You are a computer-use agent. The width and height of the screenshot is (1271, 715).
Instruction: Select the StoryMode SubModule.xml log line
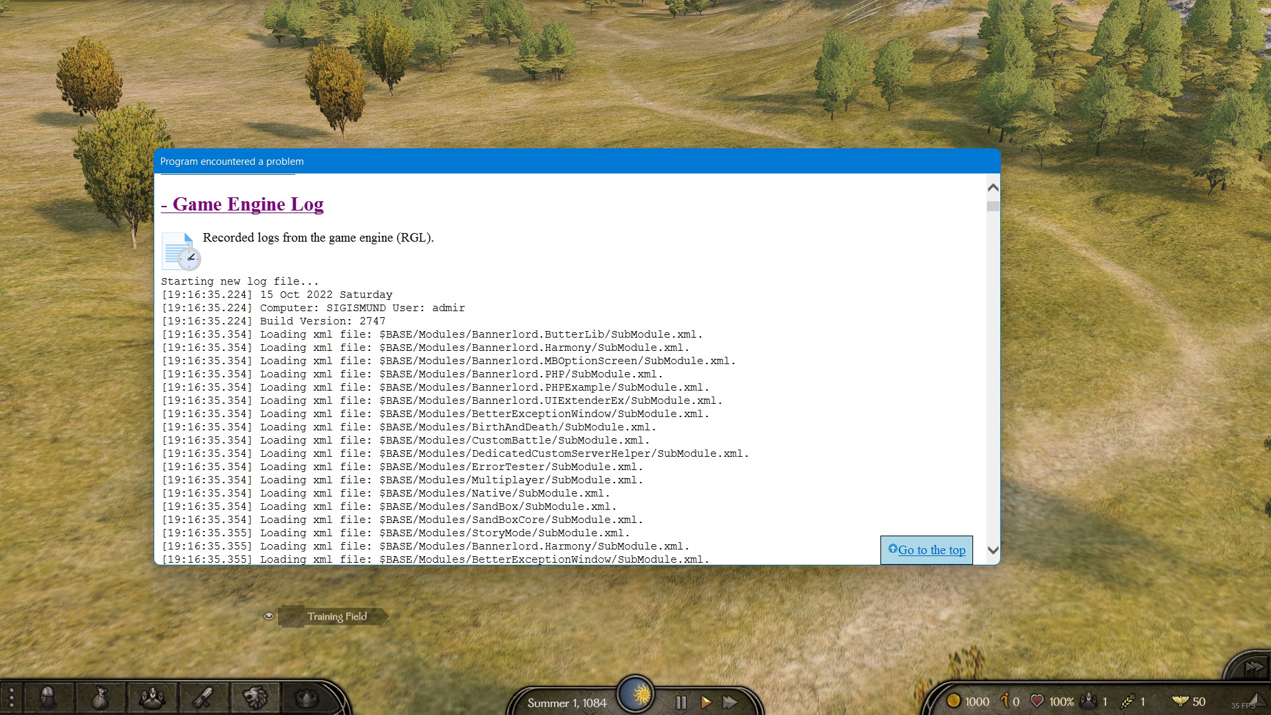(x=395, y=533)
